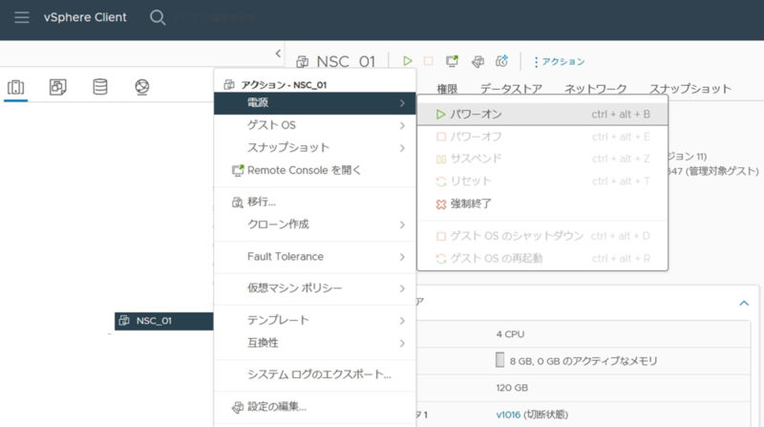Launch console toolbar icon
Image resolution: width=764 pixels, height=427 pixels.
click(x=452, y=61)
